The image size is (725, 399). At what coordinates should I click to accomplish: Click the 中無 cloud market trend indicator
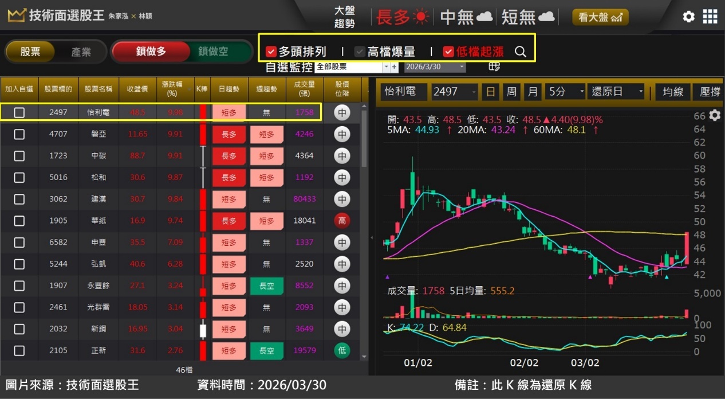(466, 17)
